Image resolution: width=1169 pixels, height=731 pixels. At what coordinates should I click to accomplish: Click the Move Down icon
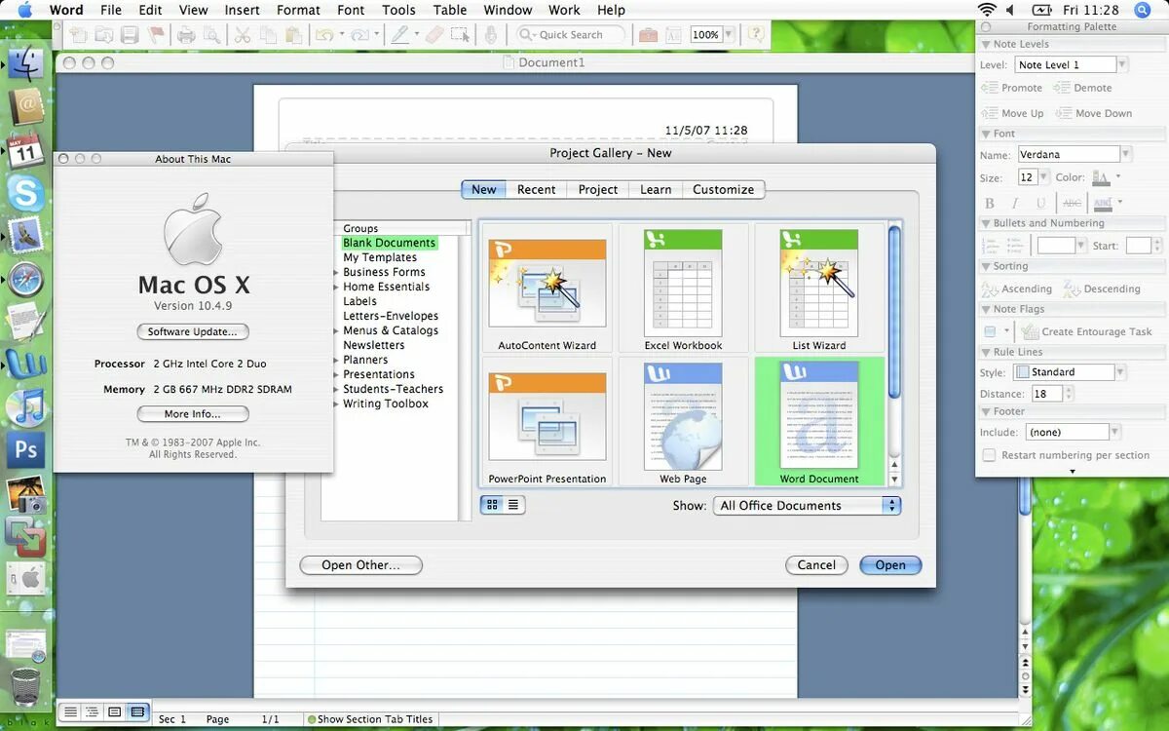[1092, 113]
